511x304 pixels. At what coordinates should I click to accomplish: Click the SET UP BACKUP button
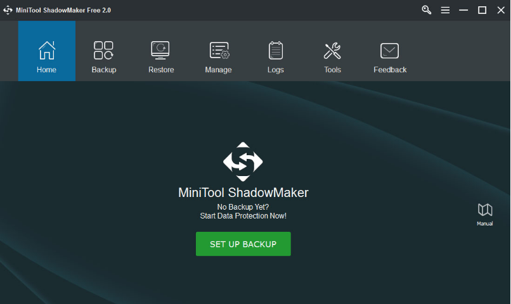(243, 244)
